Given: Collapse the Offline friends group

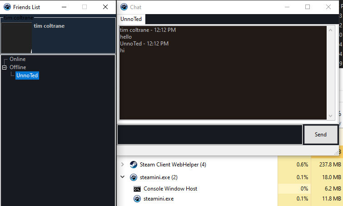Looking at the screenshot, I should pyautogui.click(x=5, y=67).
